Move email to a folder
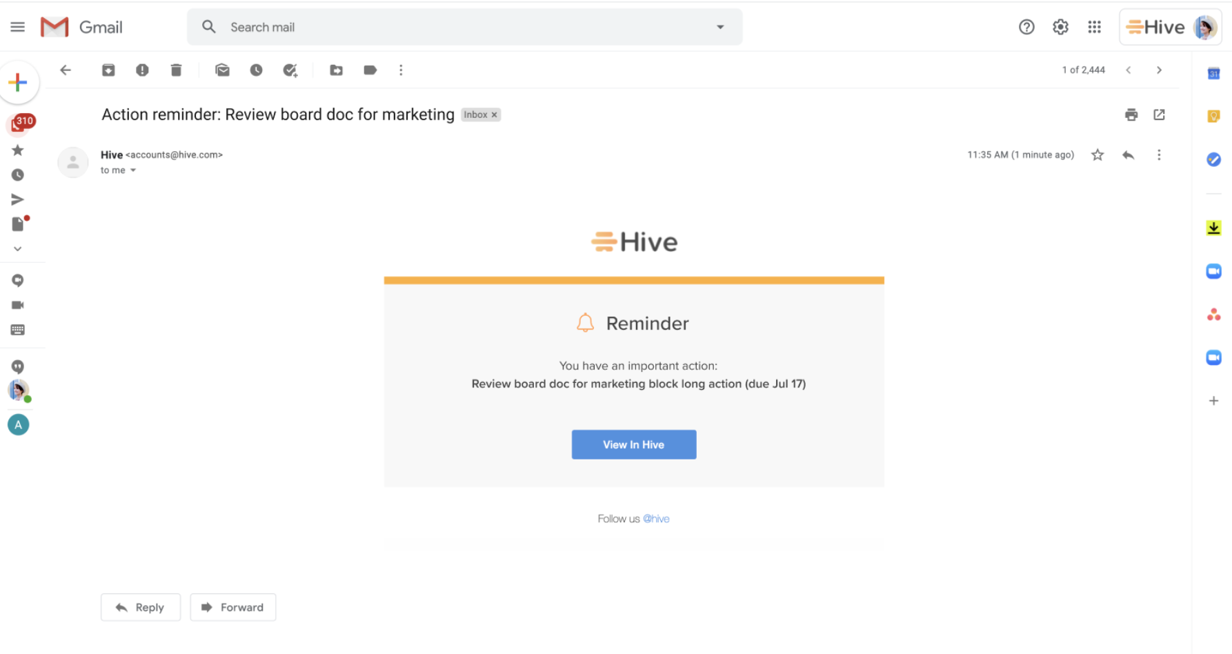The height and width of the screenshot is (654, 1232). (x=336, y=70)
